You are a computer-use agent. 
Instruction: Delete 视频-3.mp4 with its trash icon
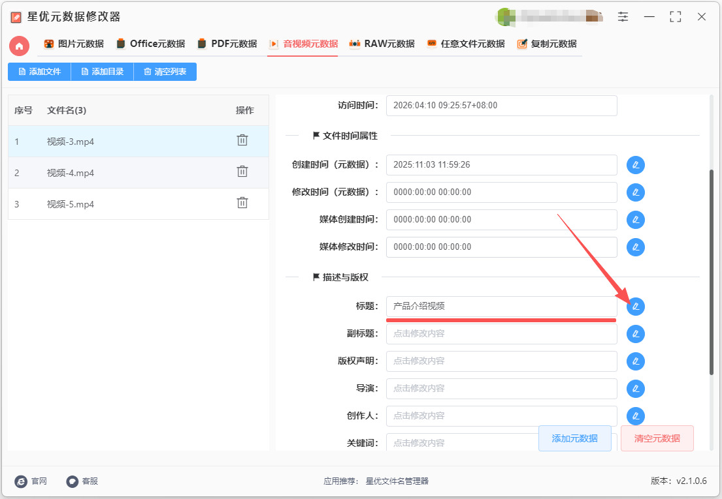pos(242,140)
